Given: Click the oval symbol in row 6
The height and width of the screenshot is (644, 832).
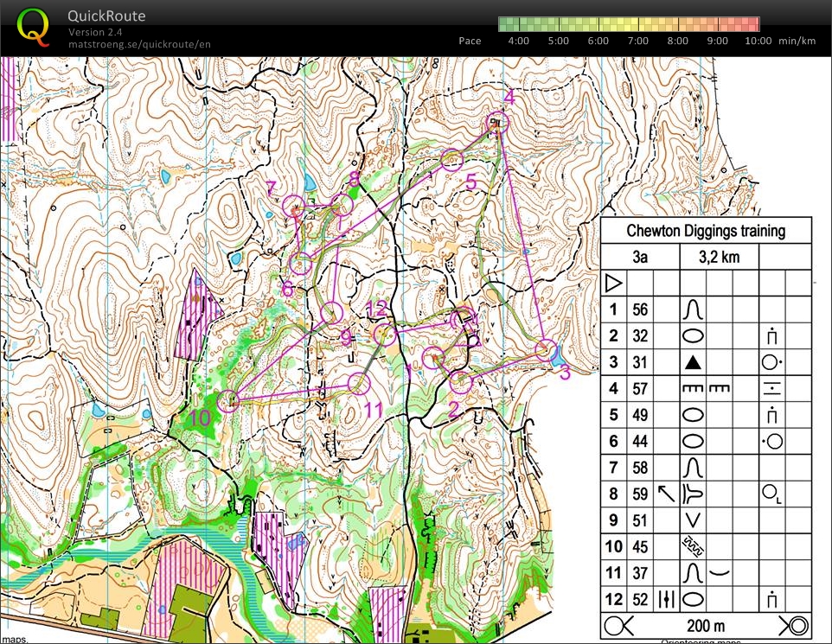Looking at the screenshot, I should click(x=693, y=441).
